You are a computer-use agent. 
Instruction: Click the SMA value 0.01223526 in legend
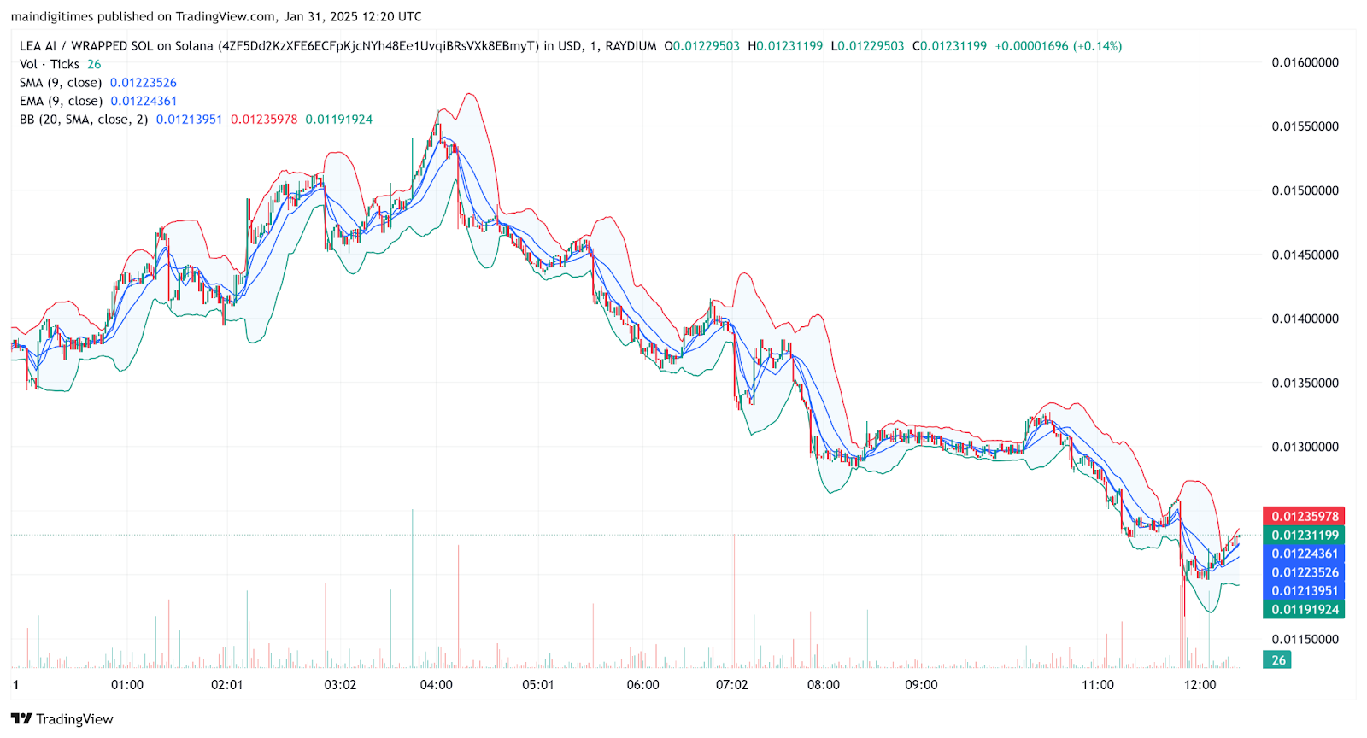pyautogui.click(x=144, y=83)
